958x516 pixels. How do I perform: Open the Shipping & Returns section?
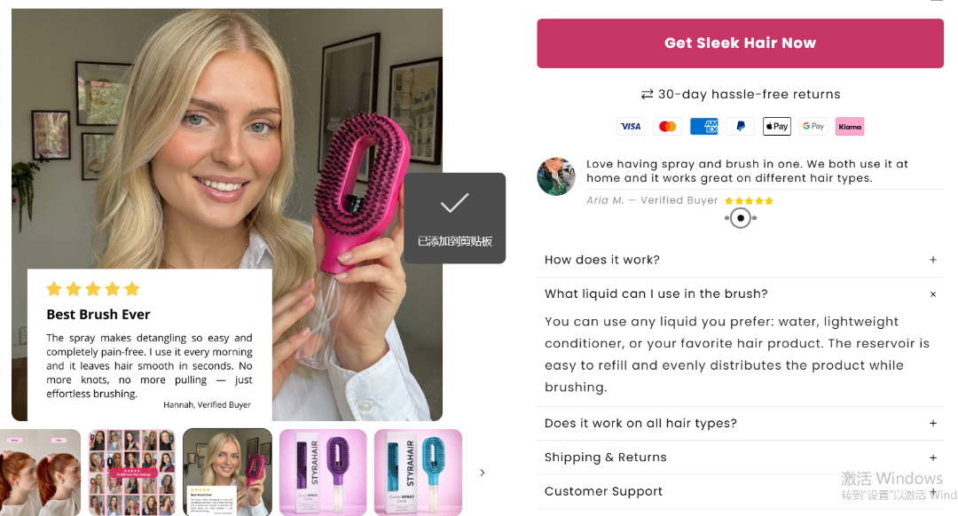[740, 457]
